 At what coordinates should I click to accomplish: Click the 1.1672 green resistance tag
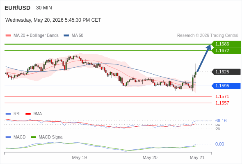226,50
